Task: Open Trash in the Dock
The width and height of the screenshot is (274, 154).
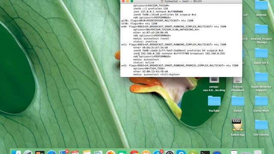Action: (x=258, y=152)
